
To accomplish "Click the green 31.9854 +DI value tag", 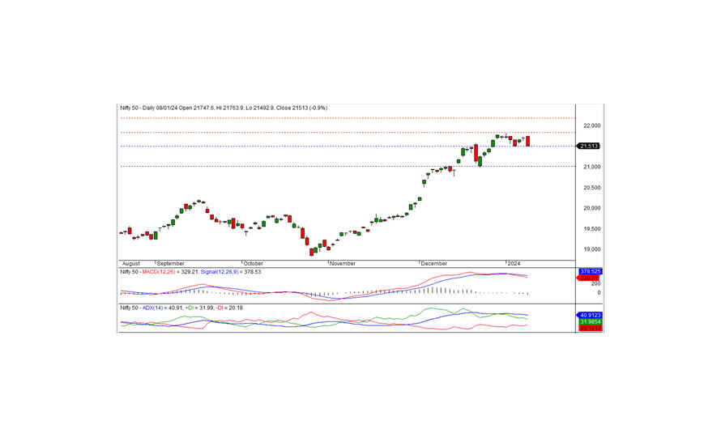I will (x=588, y=321).
